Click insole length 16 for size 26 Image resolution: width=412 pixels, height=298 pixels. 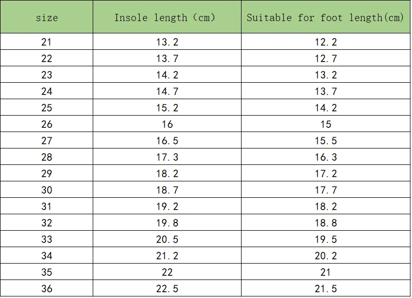click(167, 124)
